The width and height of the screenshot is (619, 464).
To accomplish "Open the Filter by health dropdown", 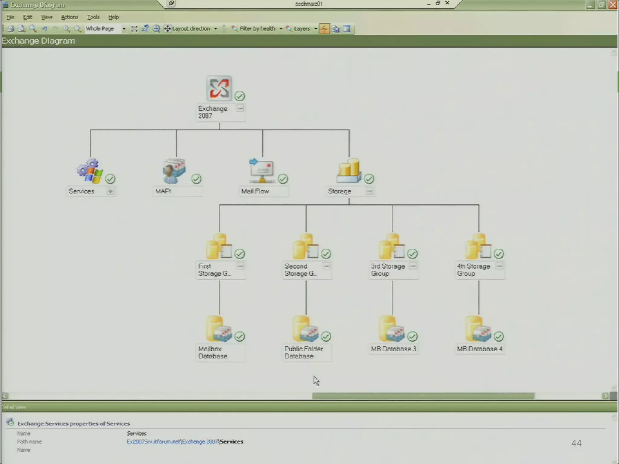I will pyautogui.click(x=281, y=29).
